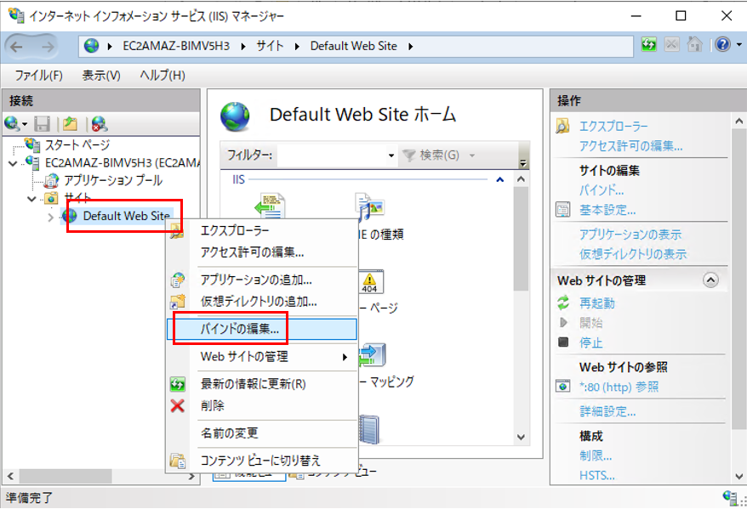Collapse the EC2AMAZ-BIMV5H3 server node
Screen dimensions: 747x509
point(13,164)
